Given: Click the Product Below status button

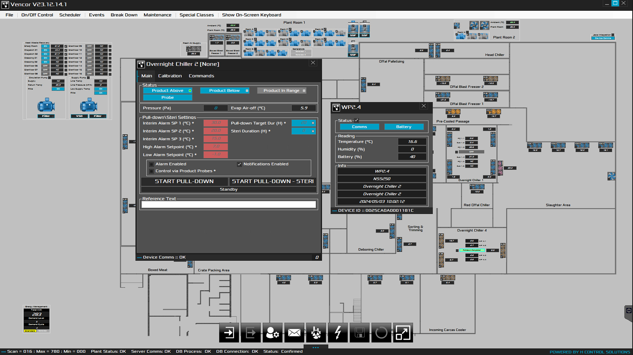Looking at the screenshot, I should tap(225, 91).
